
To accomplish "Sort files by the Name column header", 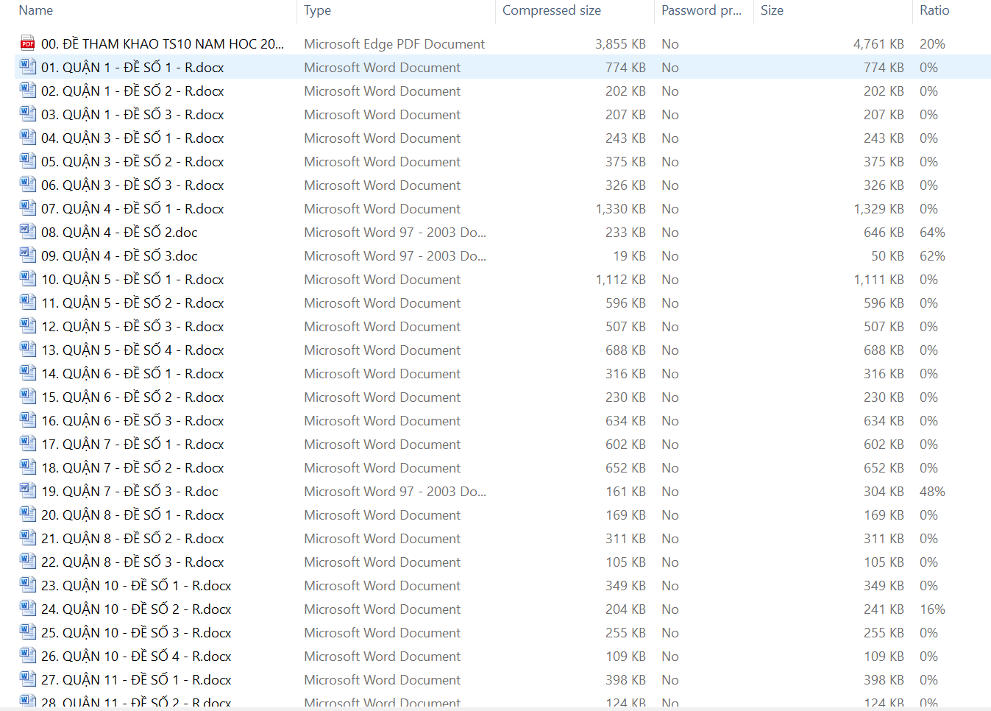I will point(36,10).
